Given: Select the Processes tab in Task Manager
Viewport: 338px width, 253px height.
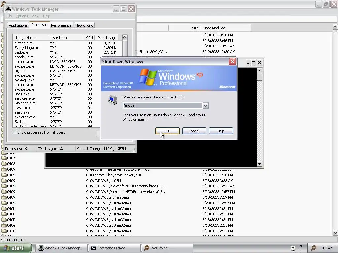Looking at the screenshot, I should click(x=39, y=25).
